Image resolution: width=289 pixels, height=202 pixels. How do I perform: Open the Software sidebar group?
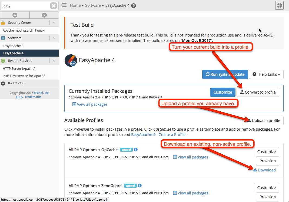click(15, 38)
